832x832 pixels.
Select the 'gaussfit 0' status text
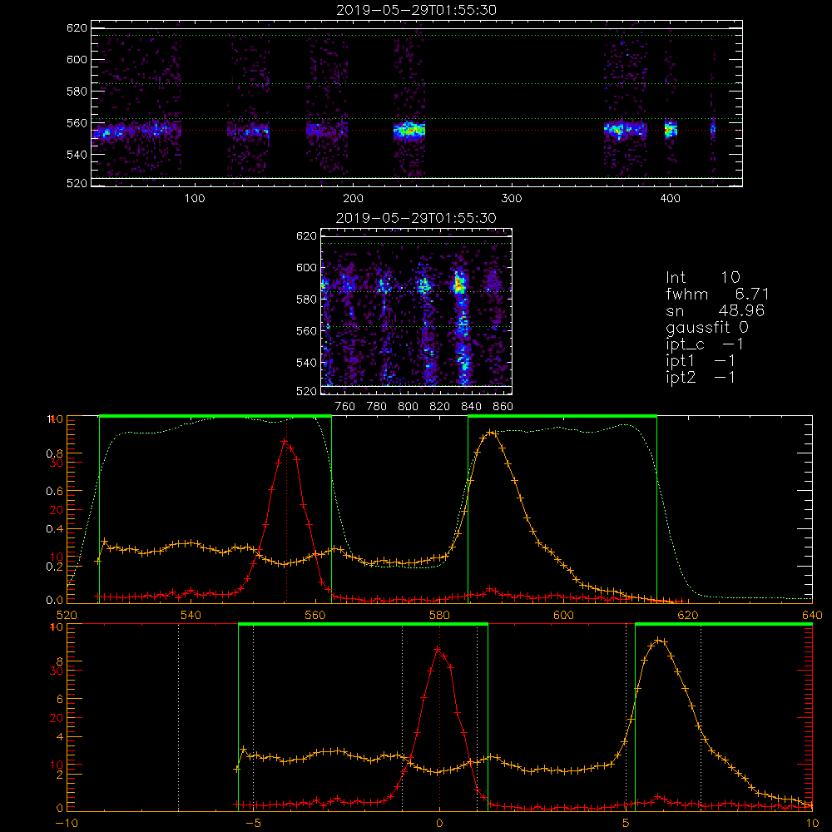point(706,327)
